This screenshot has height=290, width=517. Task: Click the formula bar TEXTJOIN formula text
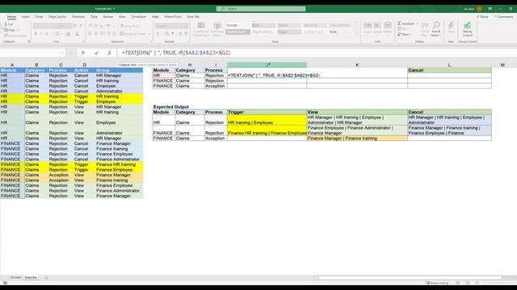click(176, 52)
